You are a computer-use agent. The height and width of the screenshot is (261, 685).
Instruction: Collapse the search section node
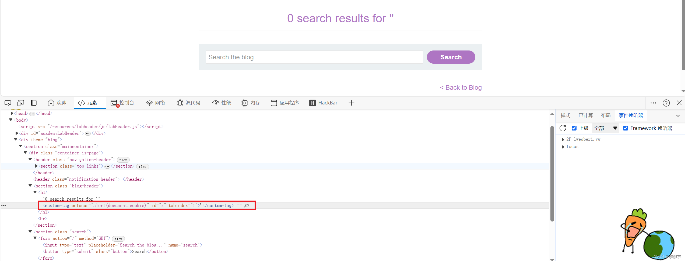(30, 231)
